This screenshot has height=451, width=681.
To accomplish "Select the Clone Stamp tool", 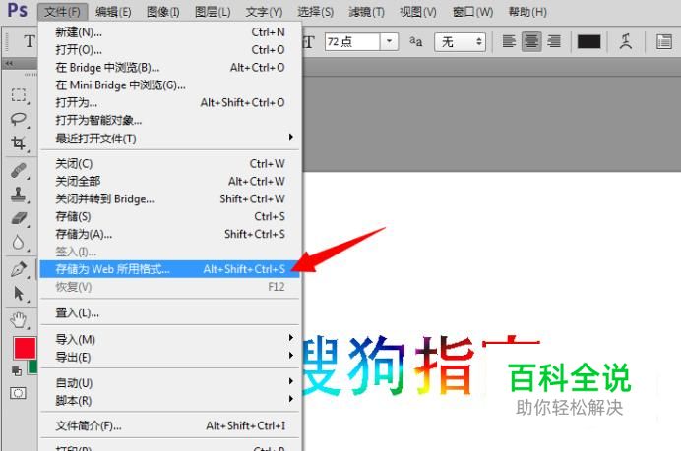I will pyautogui.click(x=19, y=195).
